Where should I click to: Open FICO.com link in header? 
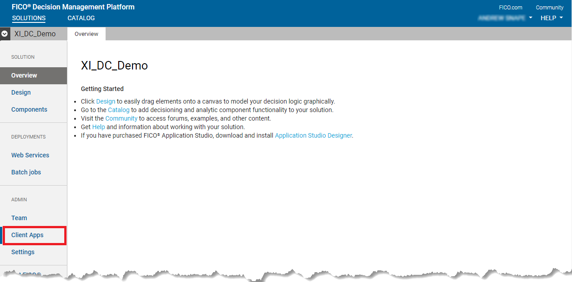510,8
